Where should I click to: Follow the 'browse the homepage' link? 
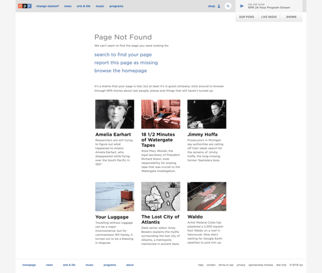pyautogui.click(x=121, y=71)
